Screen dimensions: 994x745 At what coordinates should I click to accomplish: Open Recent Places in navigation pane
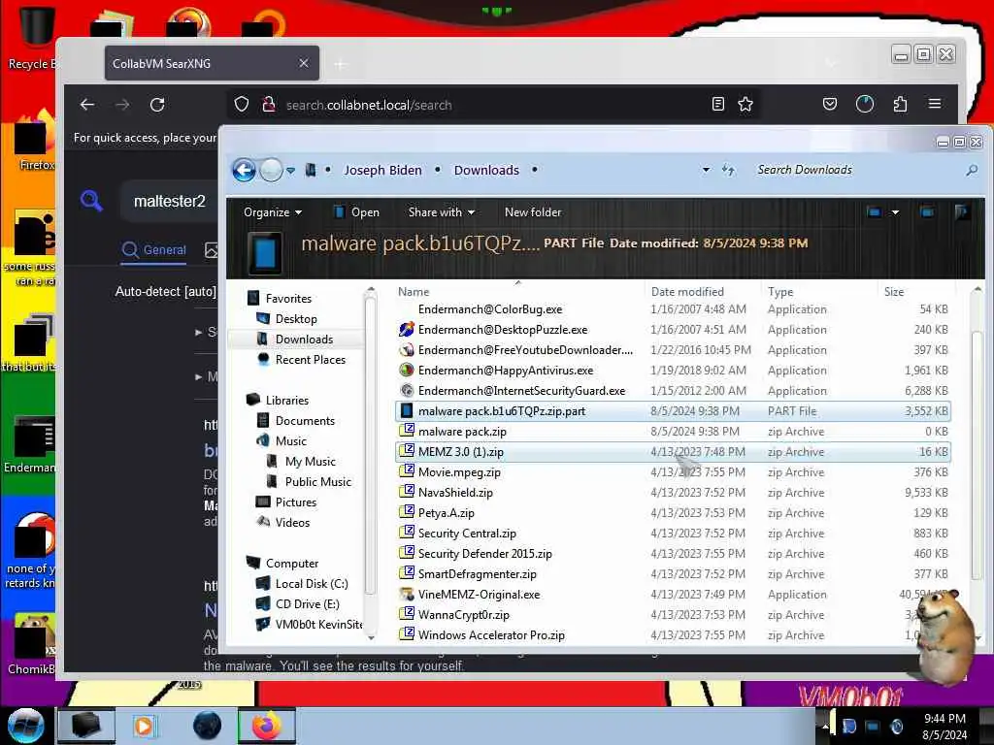point(311,359)
